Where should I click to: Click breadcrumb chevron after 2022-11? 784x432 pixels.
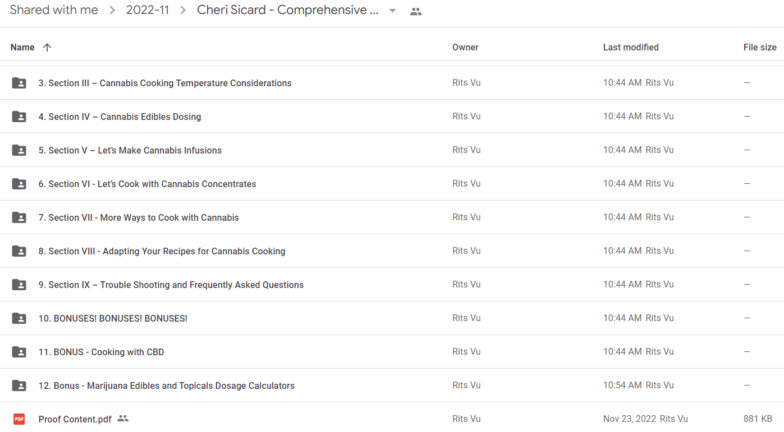coord(183,10)
